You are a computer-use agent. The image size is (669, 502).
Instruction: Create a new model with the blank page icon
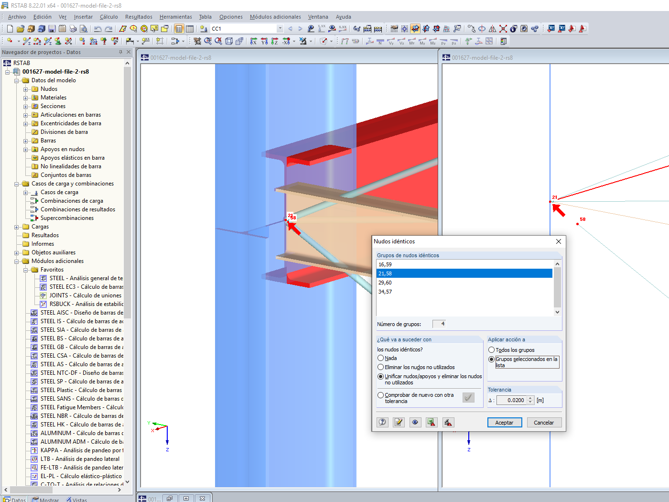10,29
